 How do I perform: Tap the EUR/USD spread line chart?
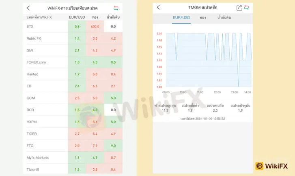tap(209, 60)
